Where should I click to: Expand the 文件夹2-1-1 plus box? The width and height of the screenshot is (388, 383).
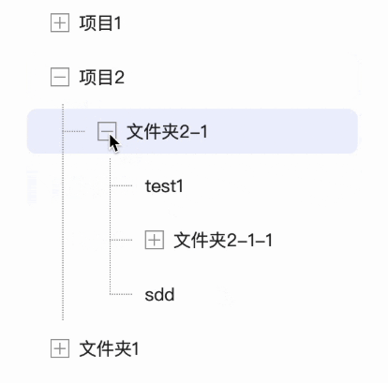[x=155, y=240]
